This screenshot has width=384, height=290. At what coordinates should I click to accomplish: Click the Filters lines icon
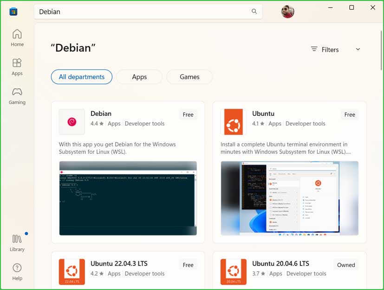click(314, 49)
